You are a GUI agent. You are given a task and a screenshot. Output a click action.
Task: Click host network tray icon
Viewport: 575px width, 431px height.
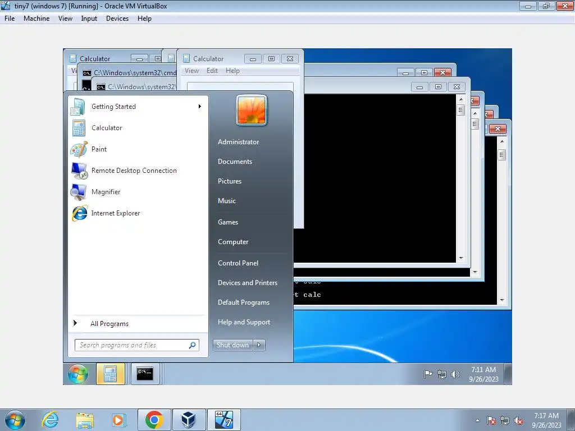[x=505, y=421]
